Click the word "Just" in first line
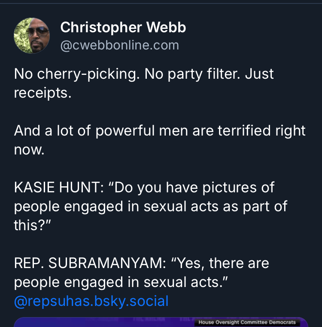This screenshot has height=327, width=322. [259, 74]
